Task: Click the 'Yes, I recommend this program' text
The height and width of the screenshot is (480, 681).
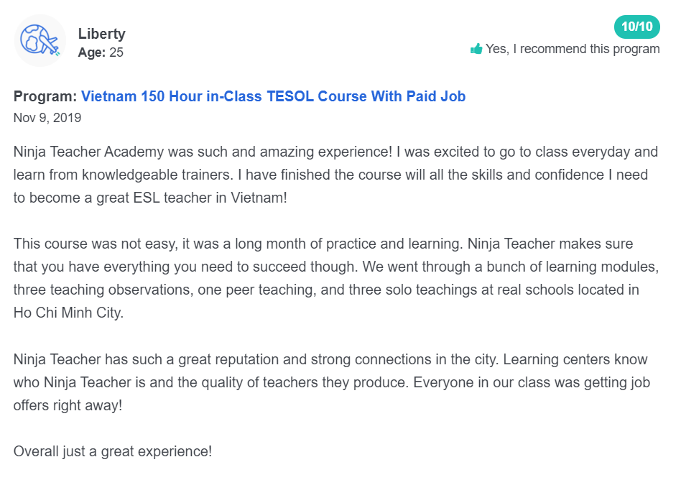Action: click(573, 49)
